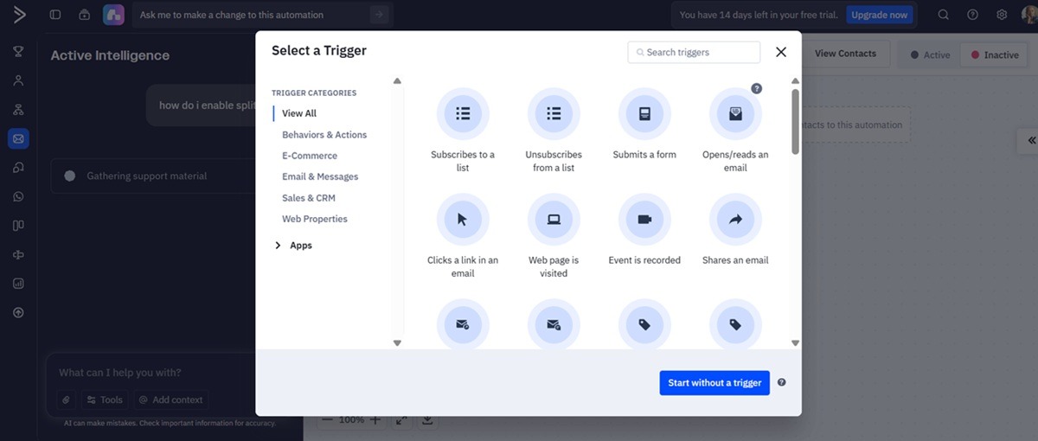Filter by Sales & CRM category
This screenshot has height=441, width=1038.
[309, 198]
